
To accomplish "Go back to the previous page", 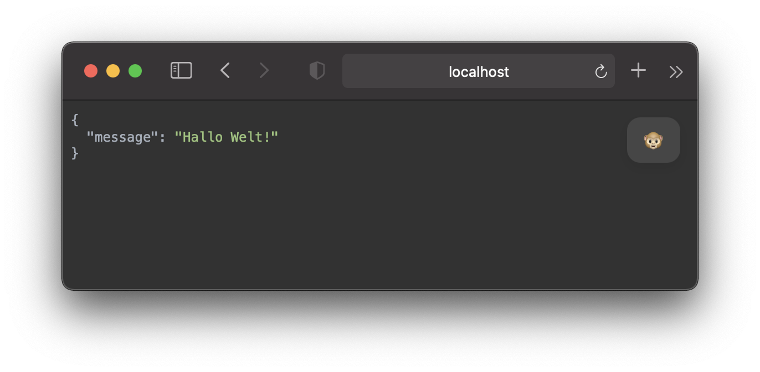I will coord(225,71).
